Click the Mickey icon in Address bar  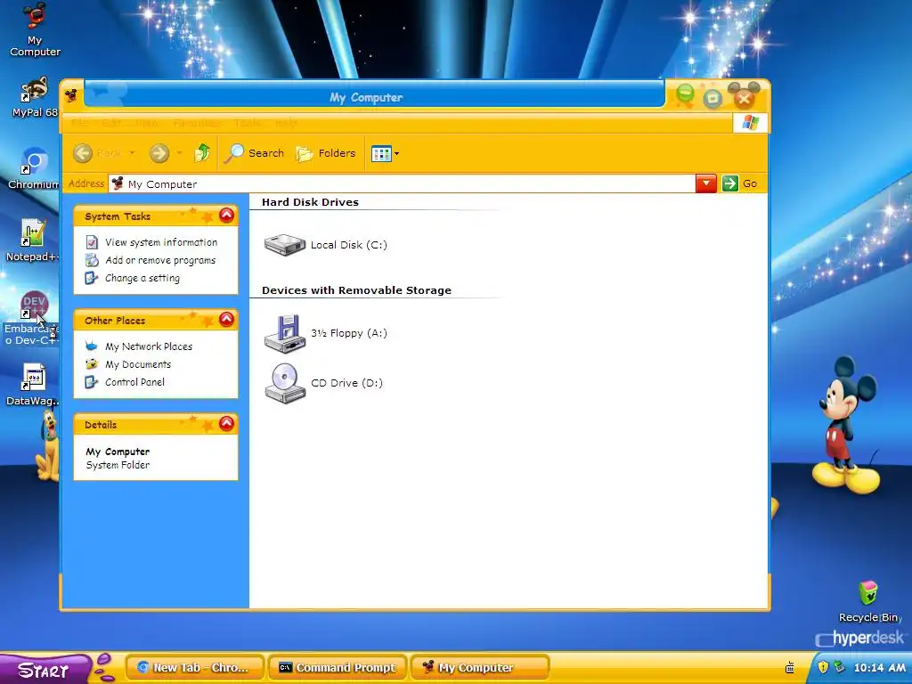point(118,183)
